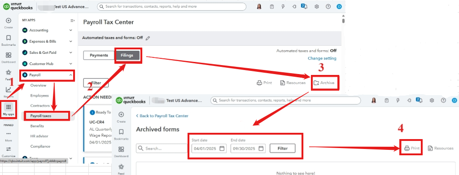Open help icon in Archived forms header

click(443, 101)
